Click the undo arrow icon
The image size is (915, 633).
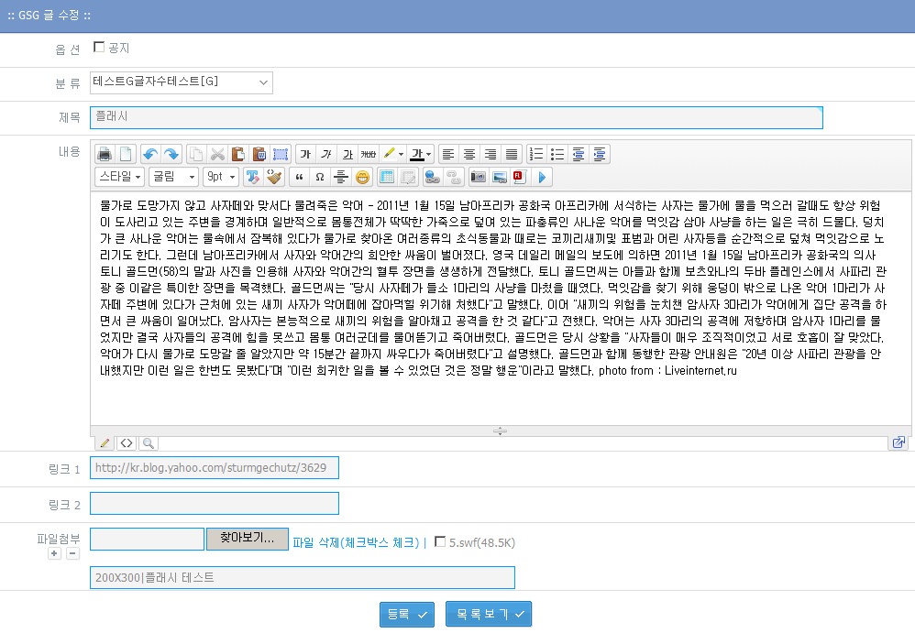coord(150,154)
